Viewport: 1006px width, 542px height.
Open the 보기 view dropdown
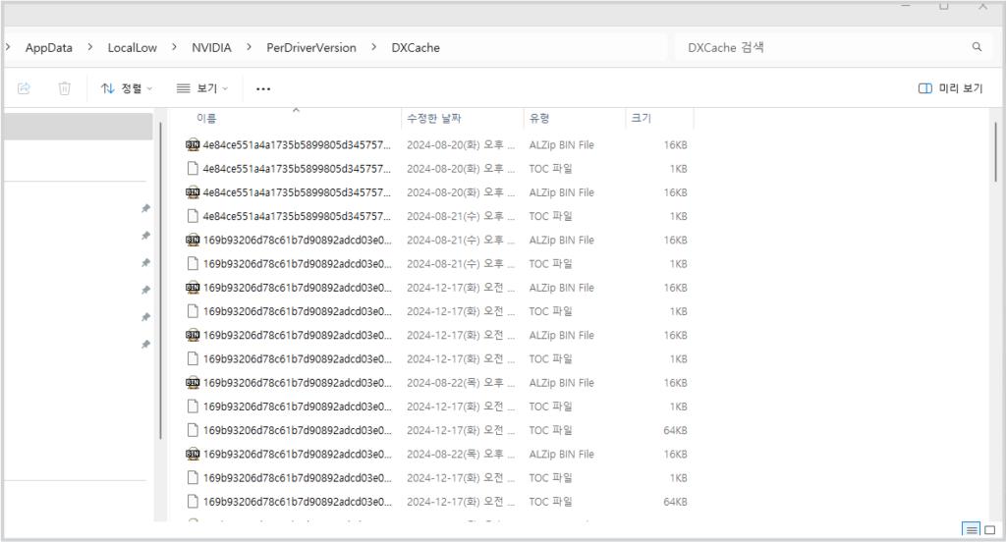tap(202, 88)
